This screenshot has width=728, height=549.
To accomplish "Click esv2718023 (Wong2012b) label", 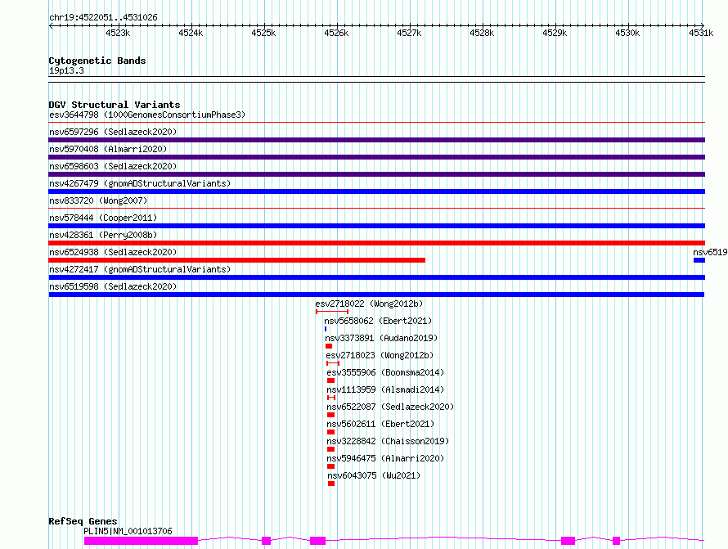I will point(380,355).
